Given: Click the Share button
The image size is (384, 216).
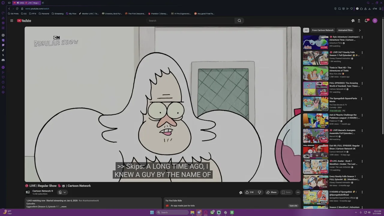Looking at the screenshot, I should pos(271,192).
